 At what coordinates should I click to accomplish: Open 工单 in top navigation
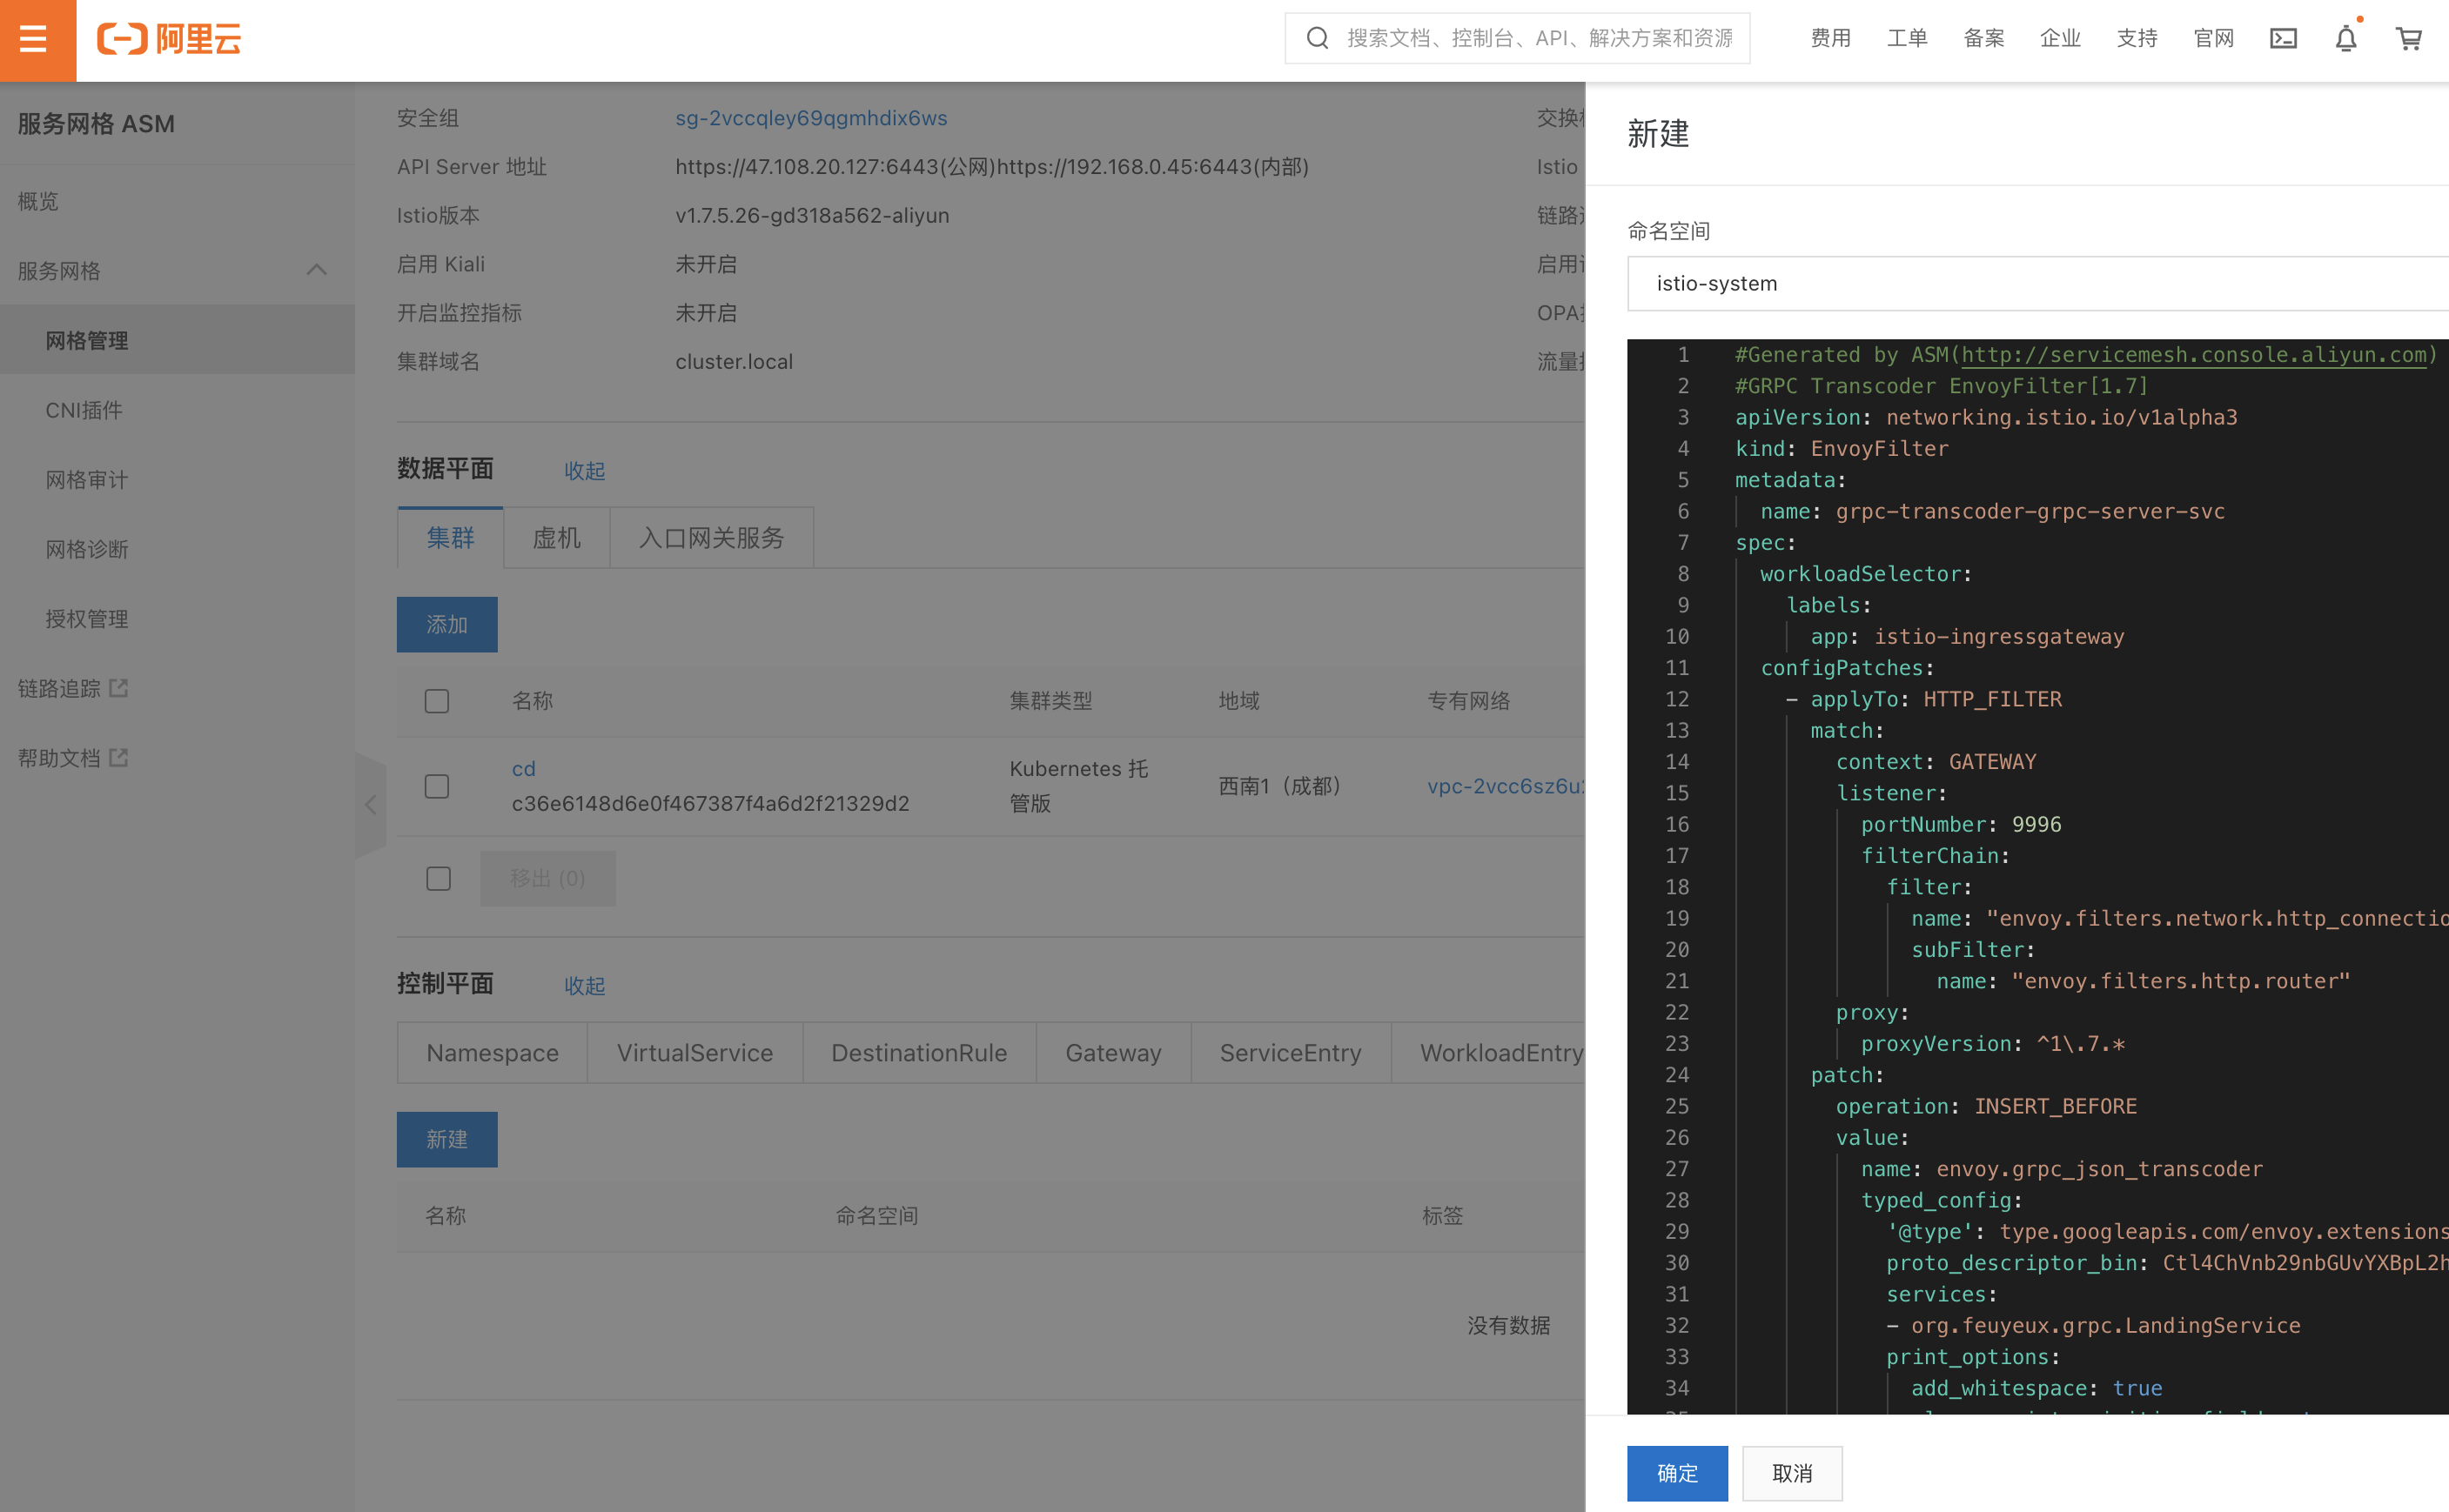click(x=1907, y=38)
